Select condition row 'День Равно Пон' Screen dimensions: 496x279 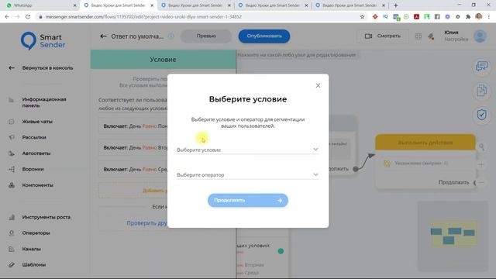click(x=133, y=126)
